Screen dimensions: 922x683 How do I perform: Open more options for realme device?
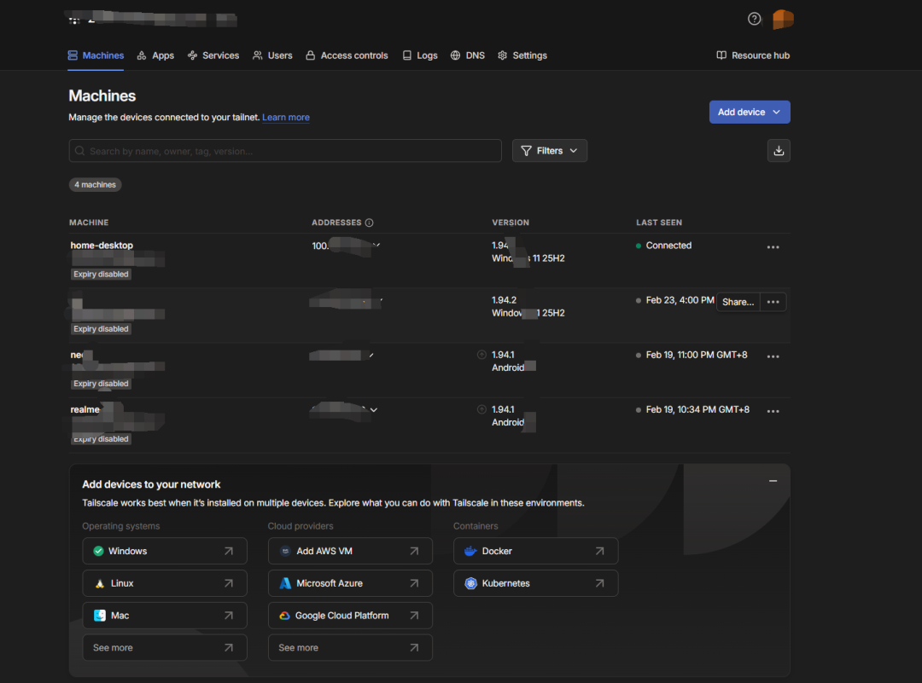[x=773, y=411]
